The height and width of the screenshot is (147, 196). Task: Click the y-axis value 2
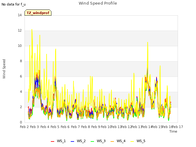pyautogui.click(x=21, y=107)
